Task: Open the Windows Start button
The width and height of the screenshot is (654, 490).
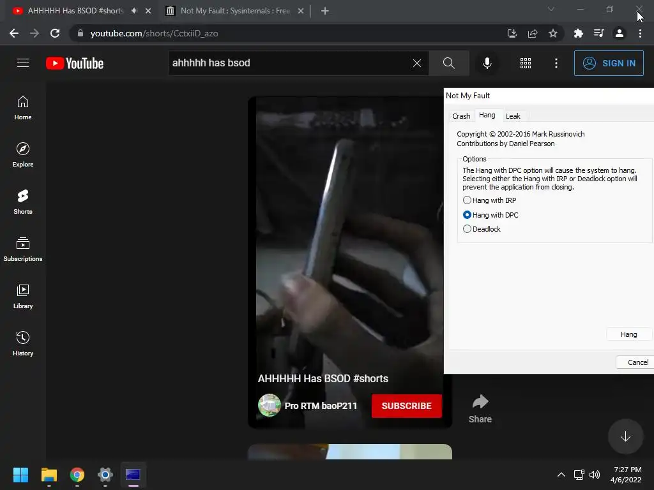Action: pos(20,475)
